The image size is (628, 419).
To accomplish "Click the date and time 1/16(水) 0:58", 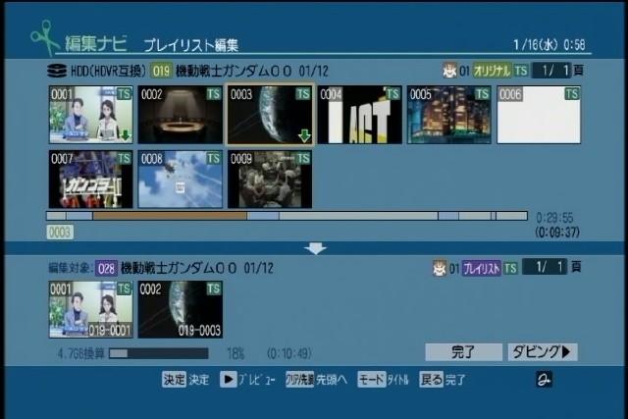I will tap(549, 44).
